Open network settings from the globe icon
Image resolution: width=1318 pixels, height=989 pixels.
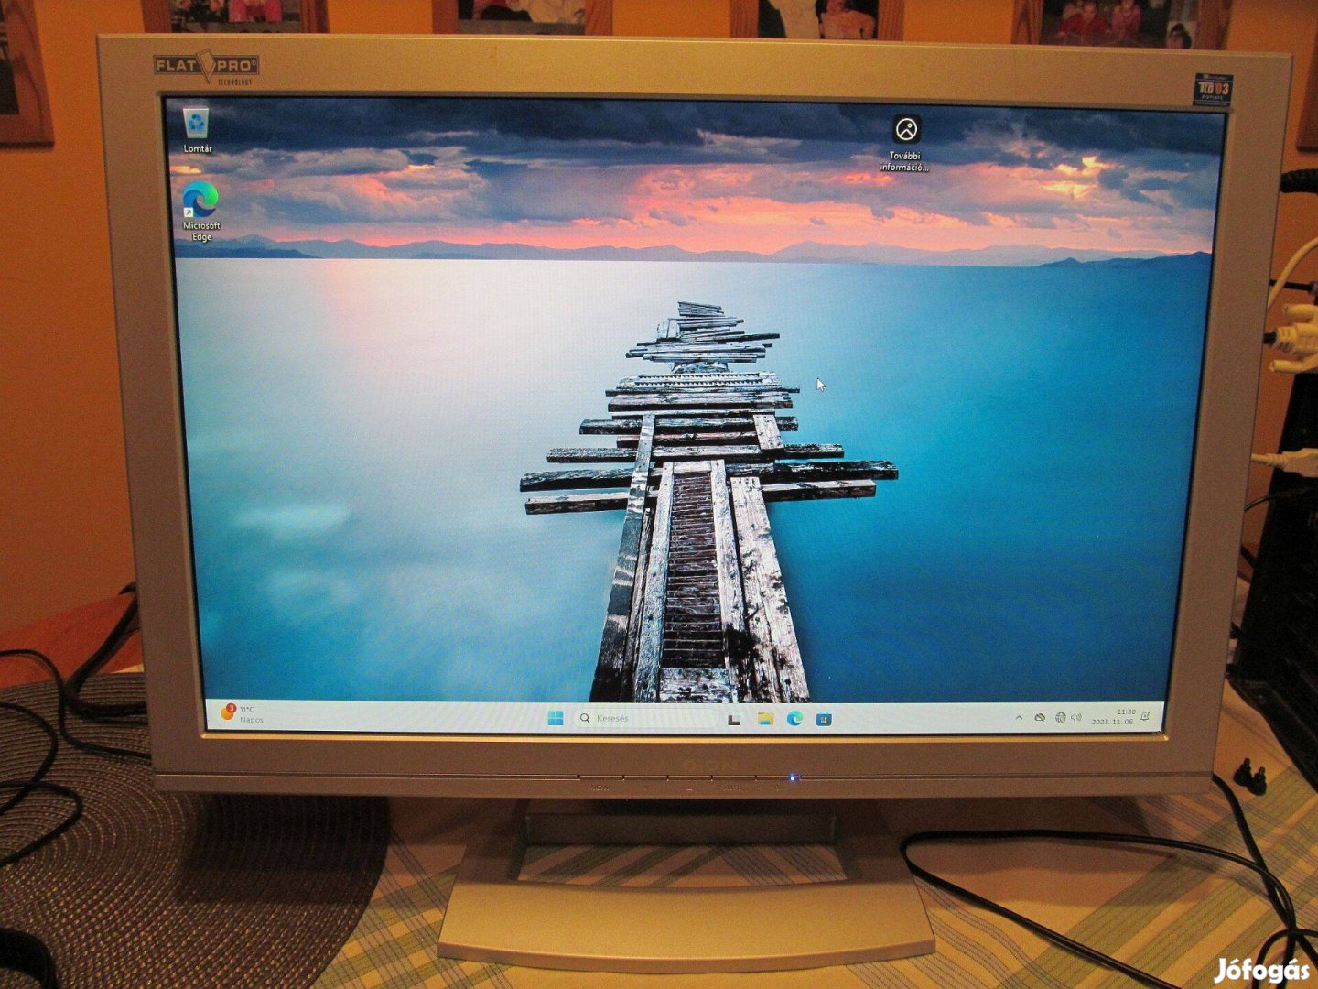pos(1060,717)
